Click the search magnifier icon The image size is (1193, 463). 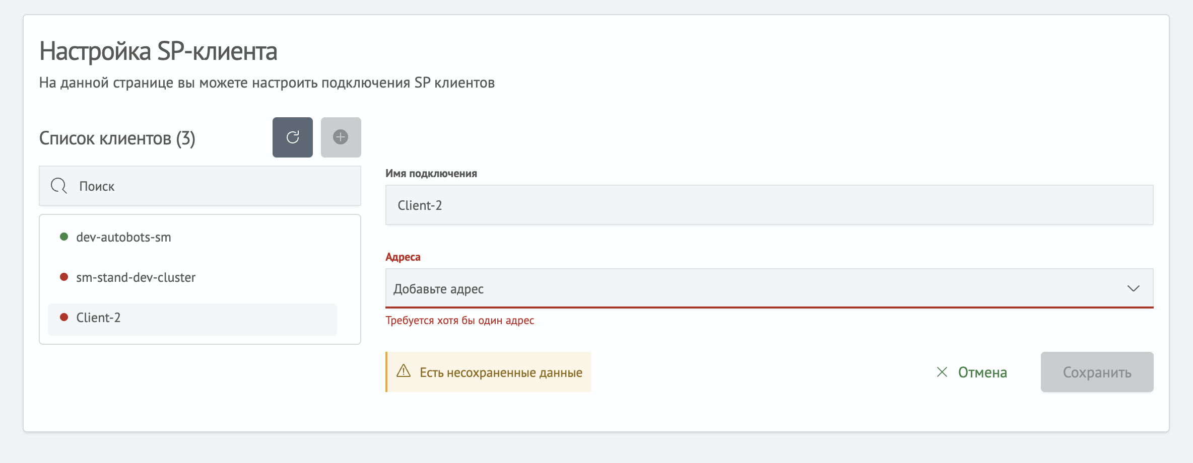[59, 186]
